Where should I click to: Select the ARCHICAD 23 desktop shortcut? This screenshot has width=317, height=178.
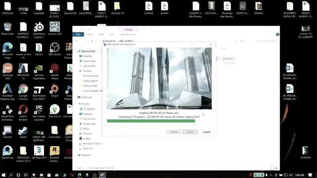pyautogui.click(x=23, y=71)
